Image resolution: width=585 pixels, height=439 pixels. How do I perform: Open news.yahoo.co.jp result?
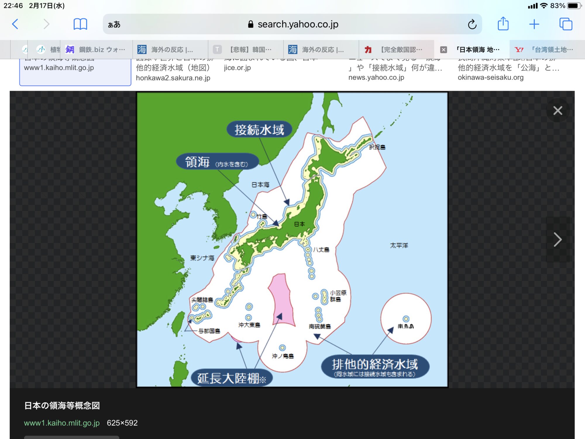point(376,77)
